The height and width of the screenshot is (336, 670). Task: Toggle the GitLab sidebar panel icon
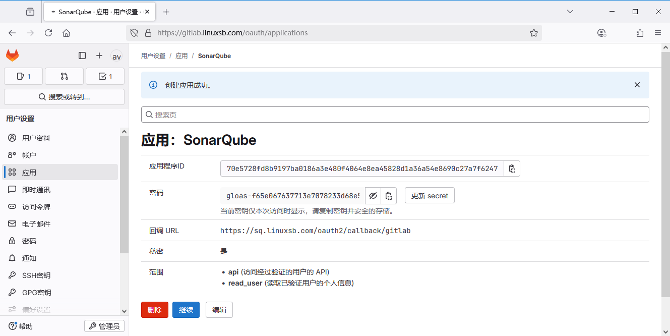[x=82, y=56]
